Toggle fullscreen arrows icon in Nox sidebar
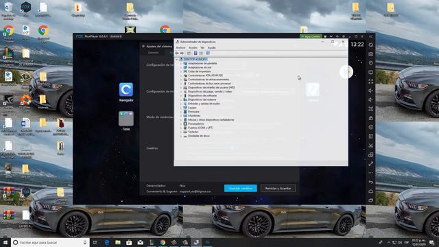This screenshot has width=439, height=247. (370, 82)
